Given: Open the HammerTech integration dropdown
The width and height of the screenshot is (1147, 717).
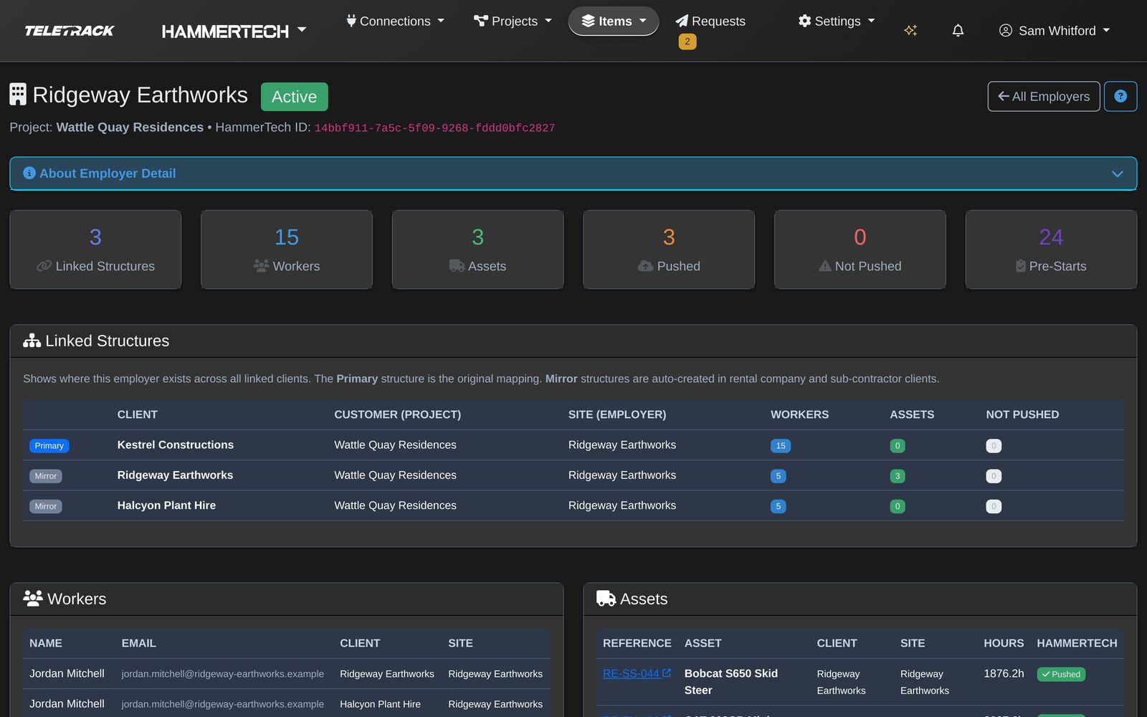Looking at the screenshot, I should coord(234,31).
